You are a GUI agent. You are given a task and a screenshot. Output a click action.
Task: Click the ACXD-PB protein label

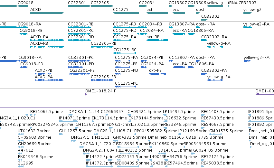43,70
